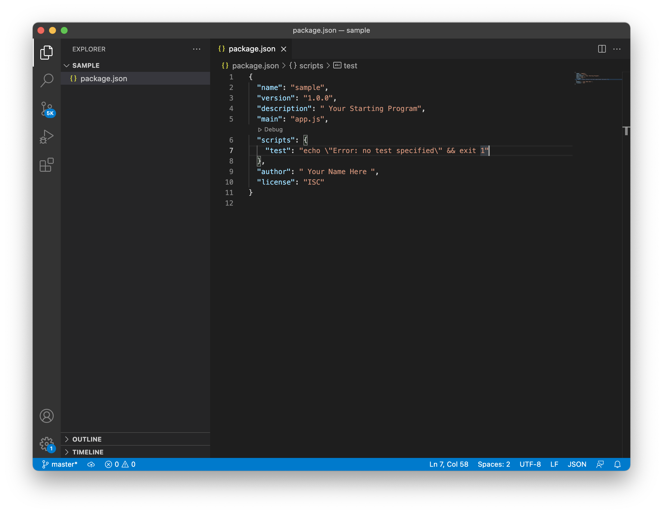Image resolution: width=663 pixels, height=514 pixels.
Task: Open notifications bell in status bar
Action: pyautogui.click(x=617, y=464)
